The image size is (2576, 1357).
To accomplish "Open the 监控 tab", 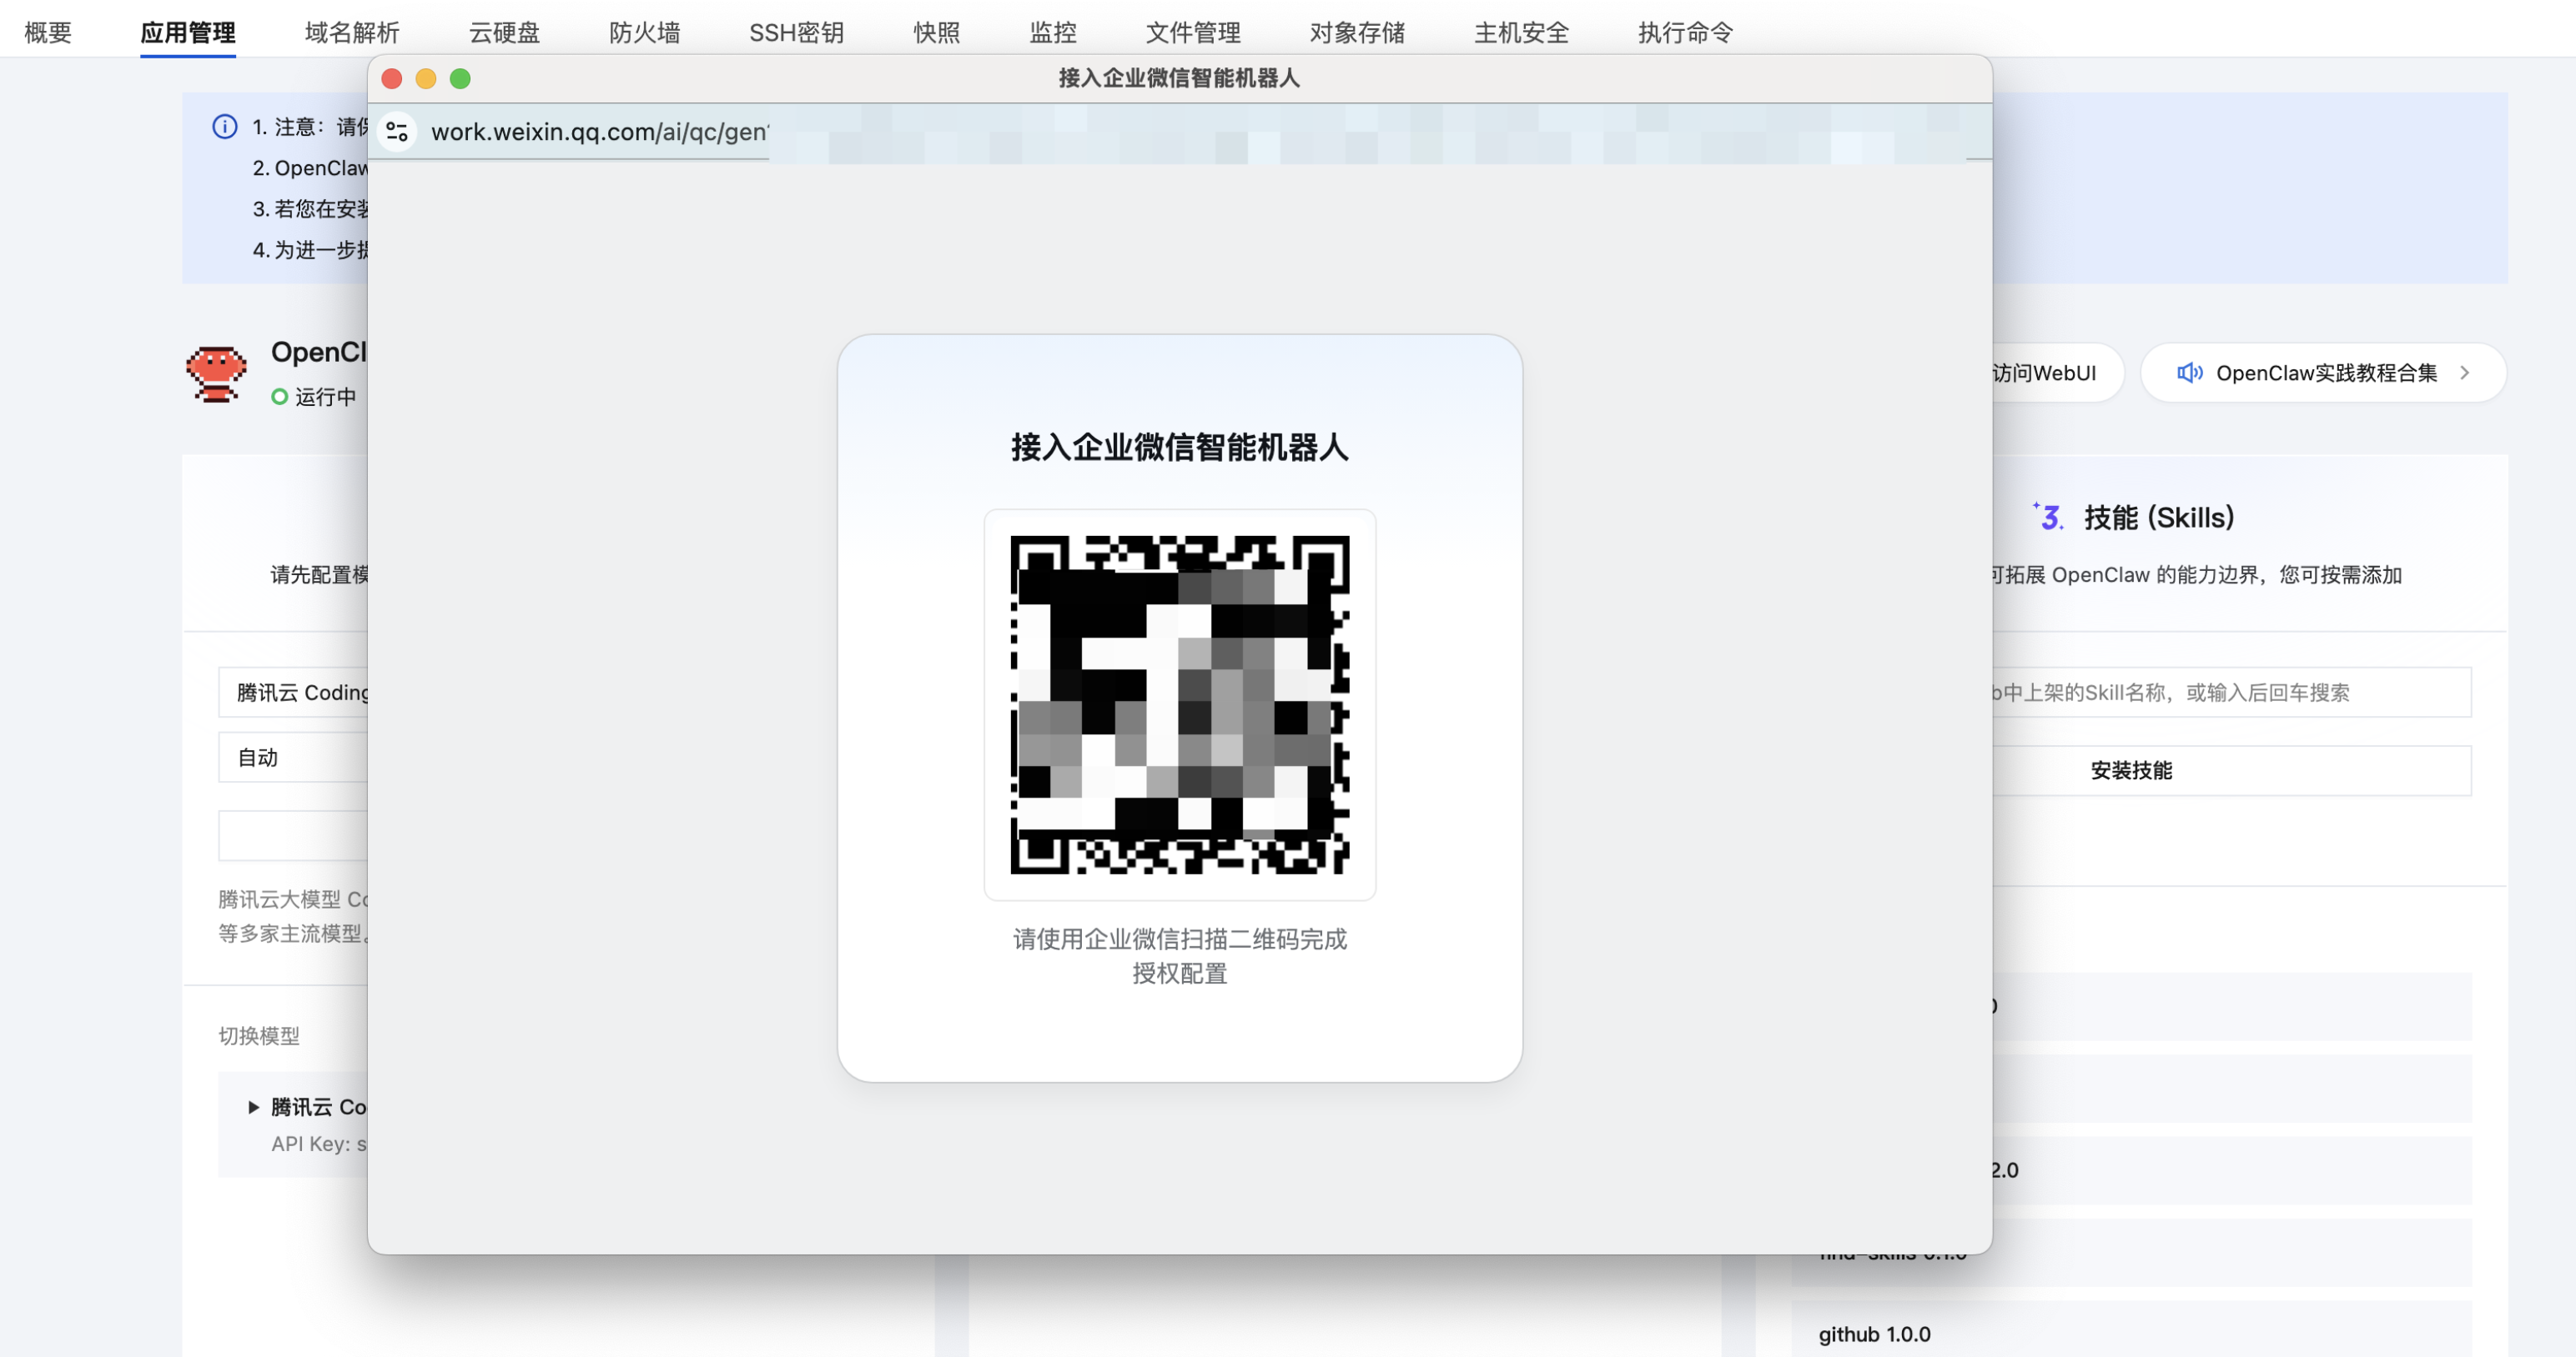I will pyautogui.click(x=1052, y=32).
